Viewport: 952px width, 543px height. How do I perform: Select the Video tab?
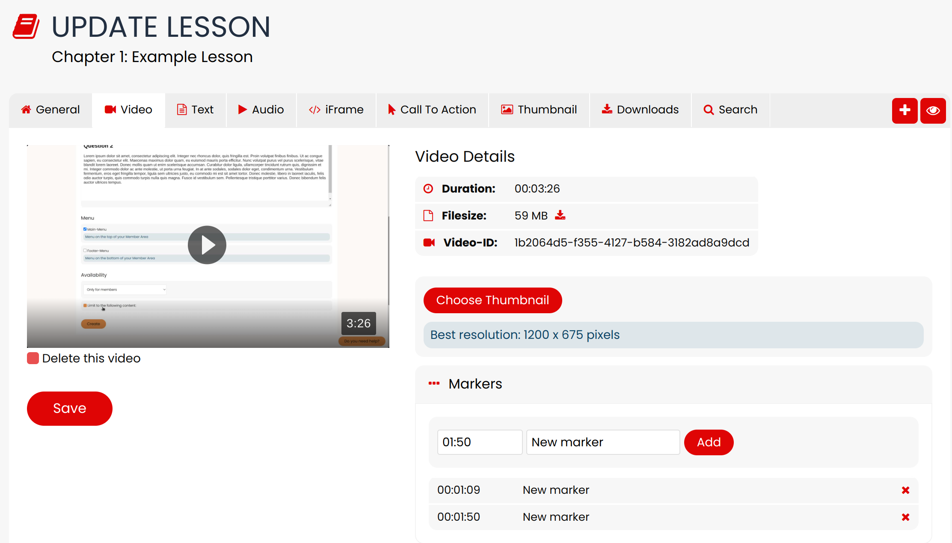coord(128,110)
